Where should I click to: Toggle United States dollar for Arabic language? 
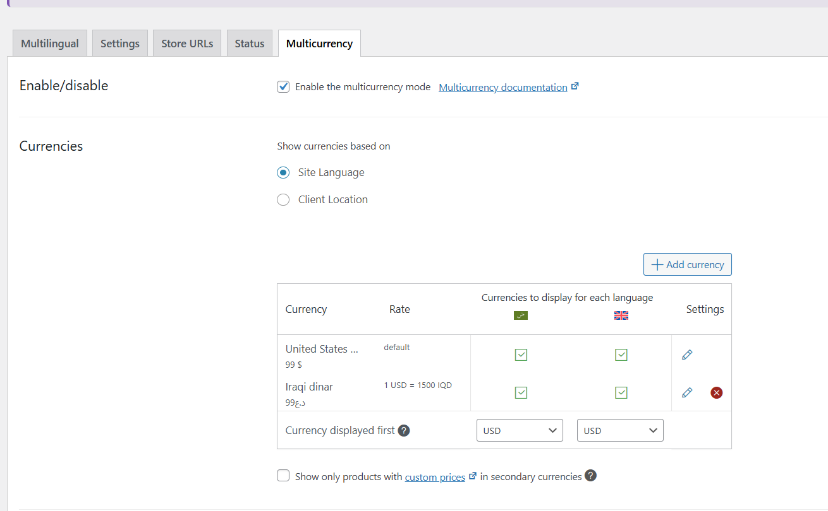[520, 355]
